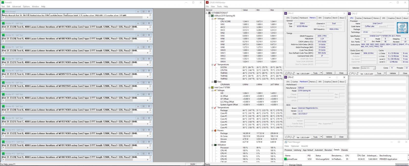Click Close button in CPU-Z Mainboard window
This screenshot has height=166, width=409.
click(x=341, y=137)
